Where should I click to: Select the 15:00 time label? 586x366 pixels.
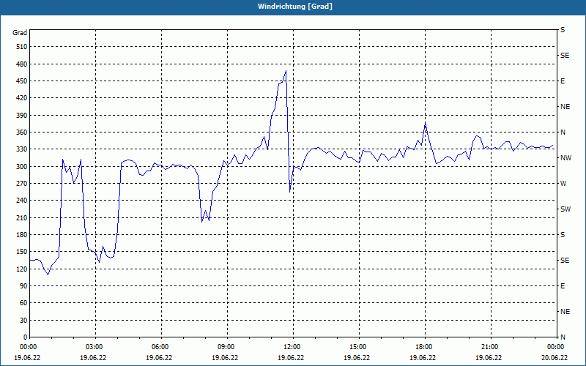tap(358, 347)
